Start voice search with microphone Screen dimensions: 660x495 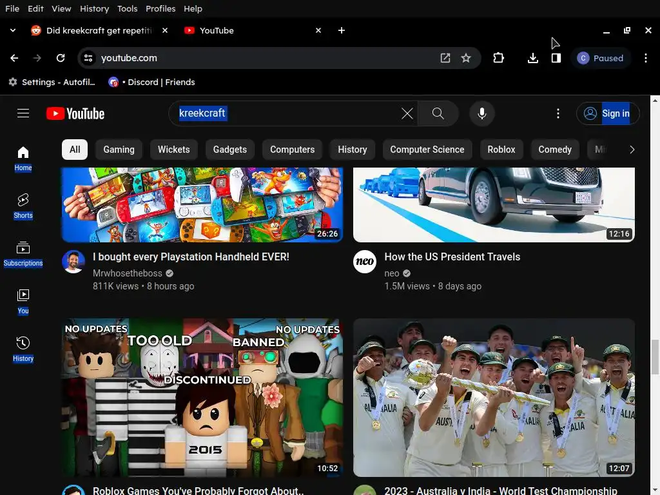pos(482,113)
